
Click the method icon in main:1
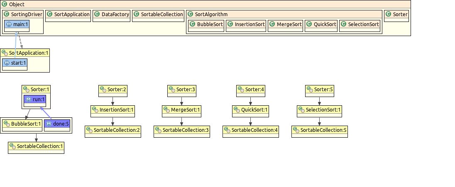(x=9, y=25)
